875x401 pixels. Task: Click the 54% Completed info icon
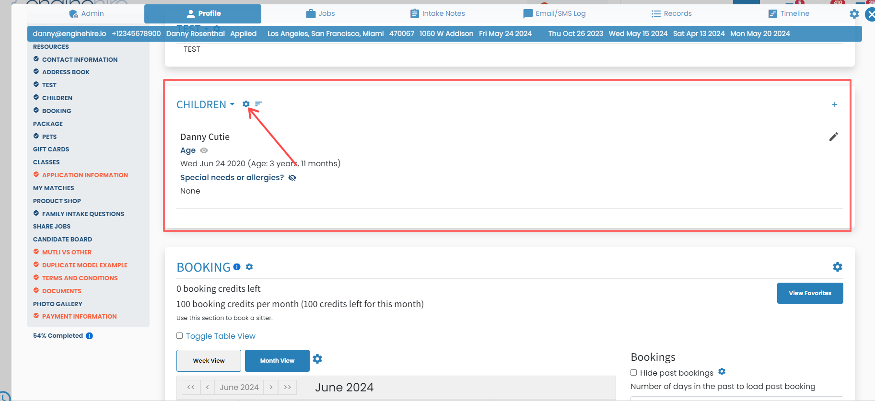click(89, 336)
